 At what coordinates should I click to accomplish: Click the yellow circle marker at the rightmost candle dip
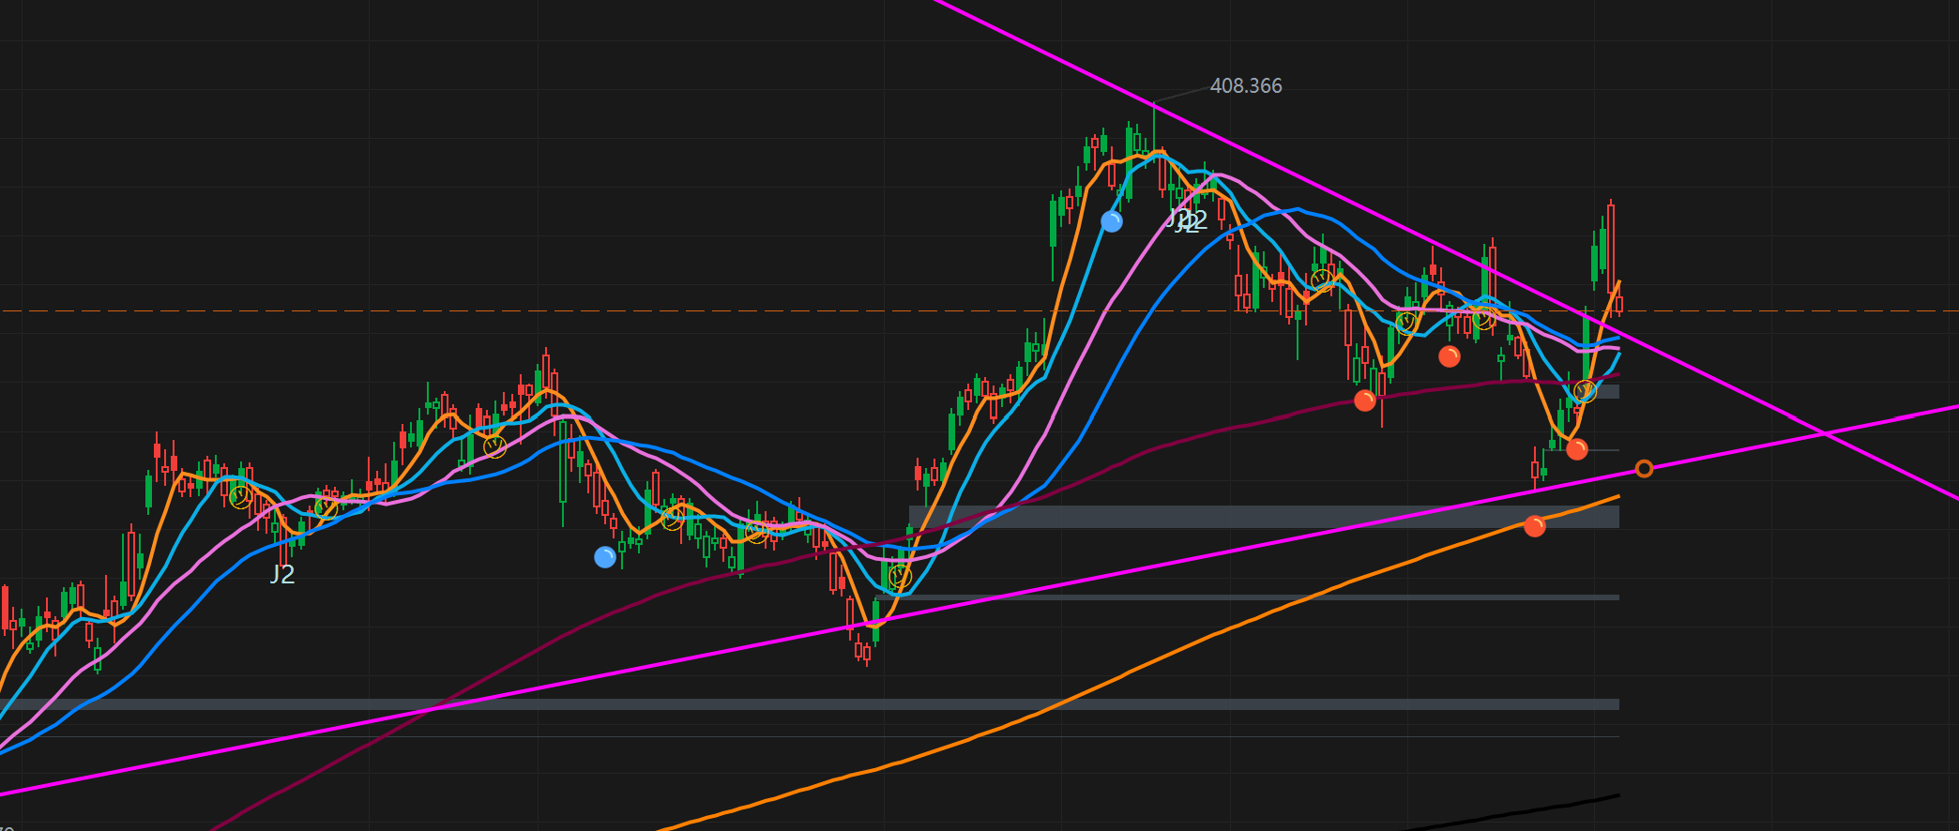(1585, 390)
